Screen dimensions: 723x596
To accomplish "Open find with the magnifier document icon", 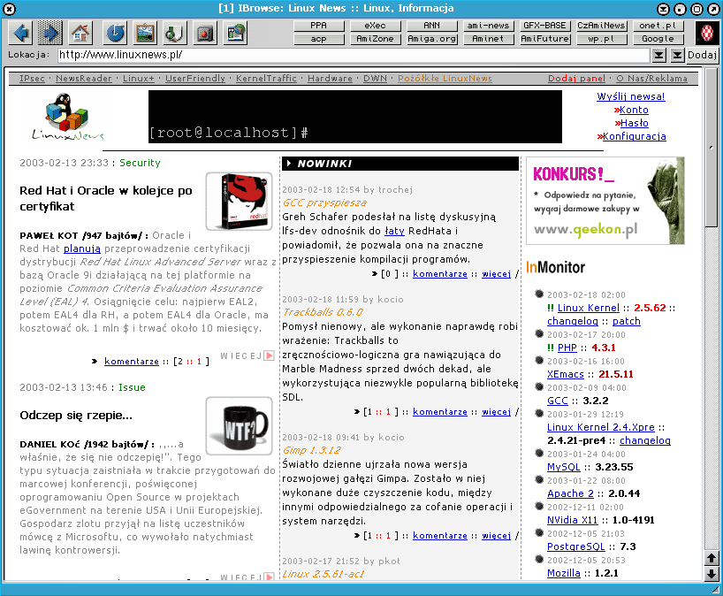I will pyautogui.click(x=175, y=33).
